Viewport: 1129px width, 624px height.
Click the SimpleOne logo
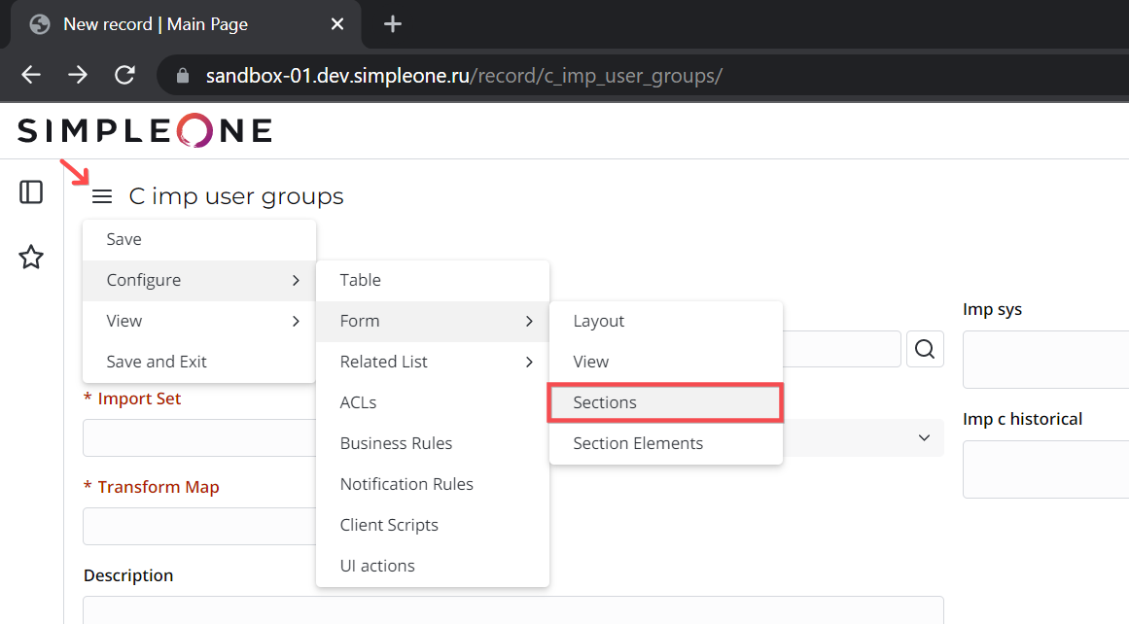[144, 130]
